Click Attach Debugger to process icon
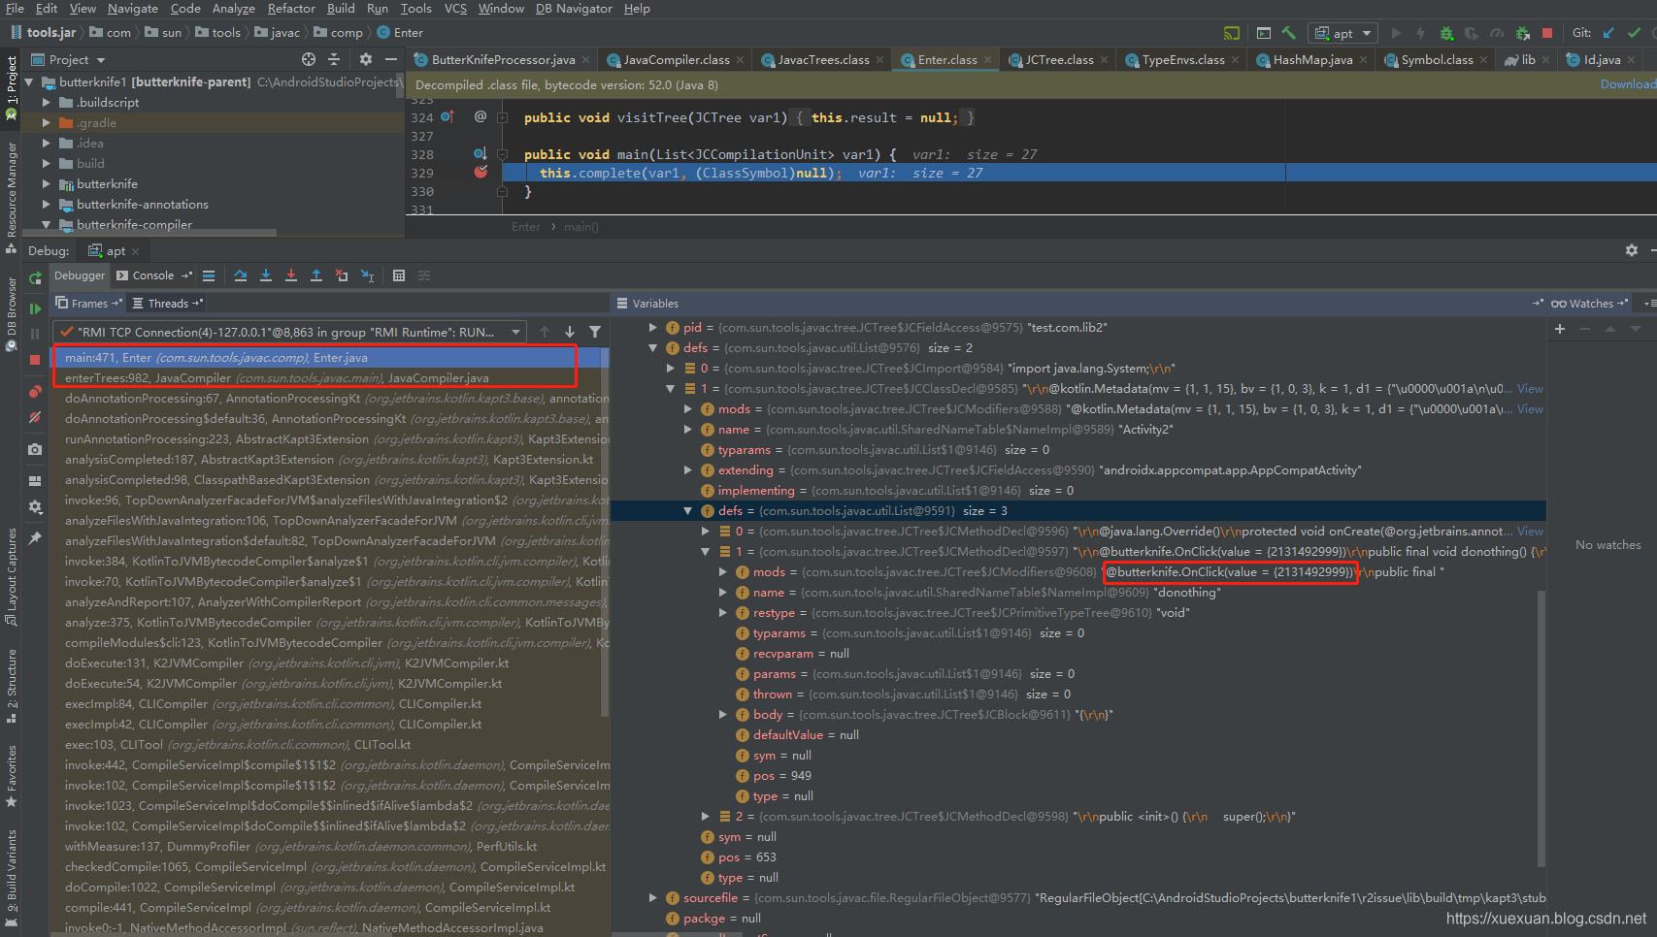1657x937 pixels. [1522, 33]
